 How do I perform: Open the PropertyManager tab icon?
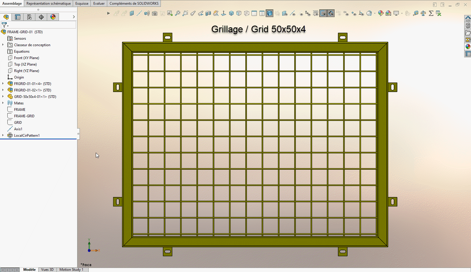tap(18, 17)
